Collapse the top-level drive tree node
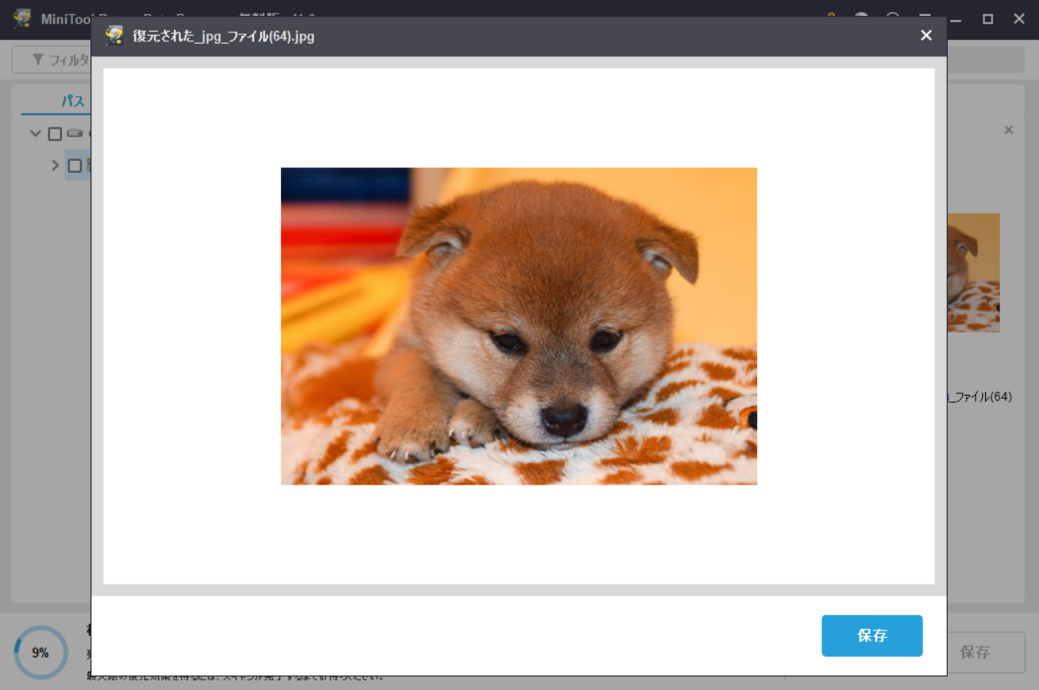The image size is (1039, 690). click(x=35, y=133)
